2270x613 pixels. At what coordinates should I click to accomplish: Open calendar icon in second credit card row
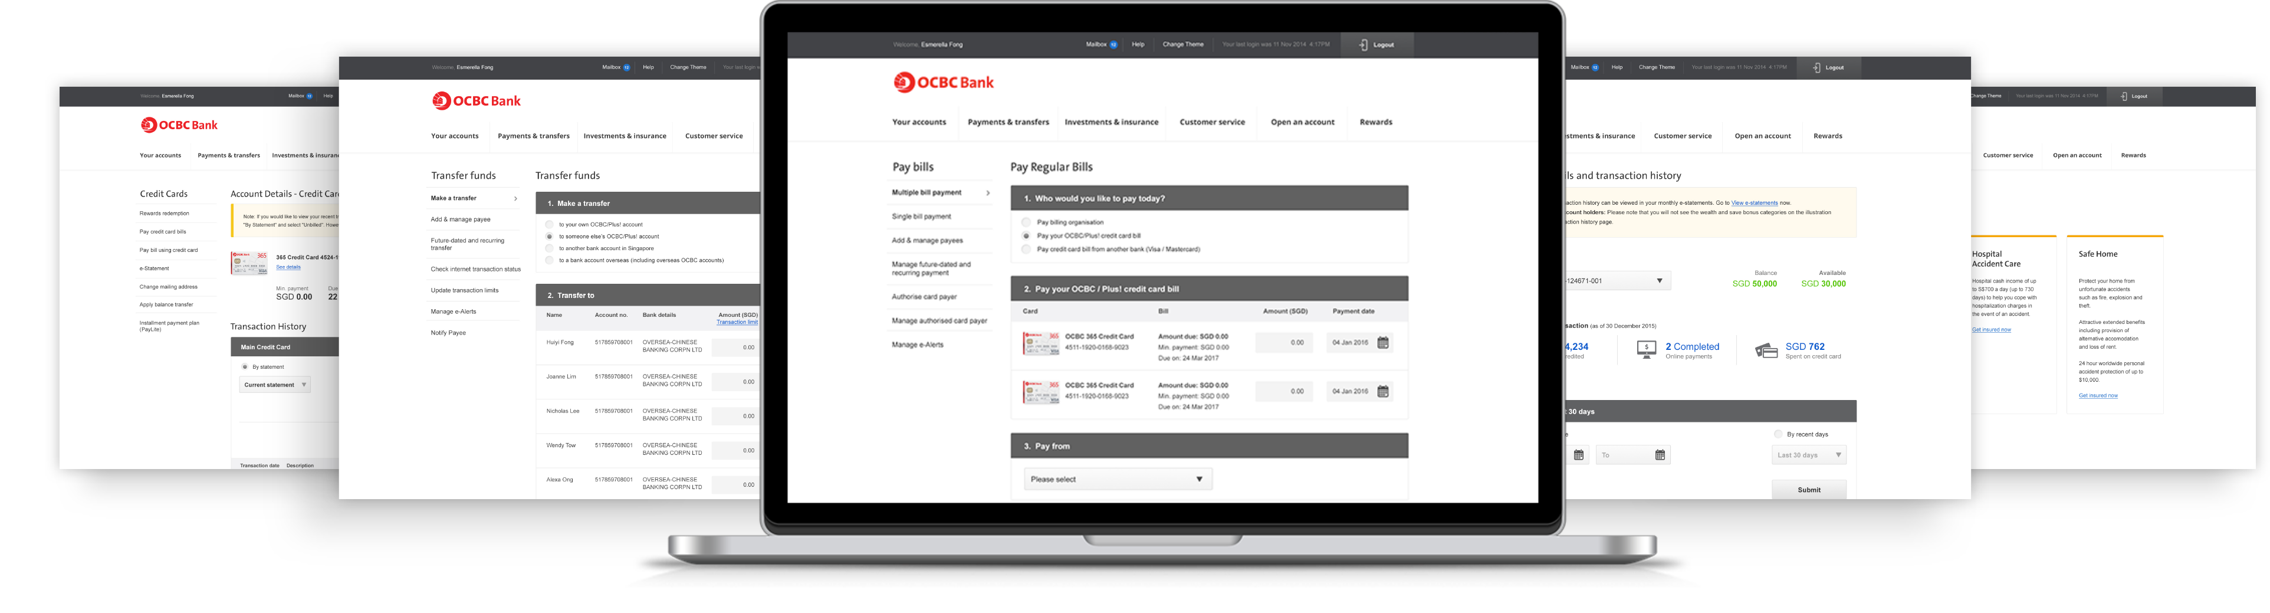coord(1382,392)
